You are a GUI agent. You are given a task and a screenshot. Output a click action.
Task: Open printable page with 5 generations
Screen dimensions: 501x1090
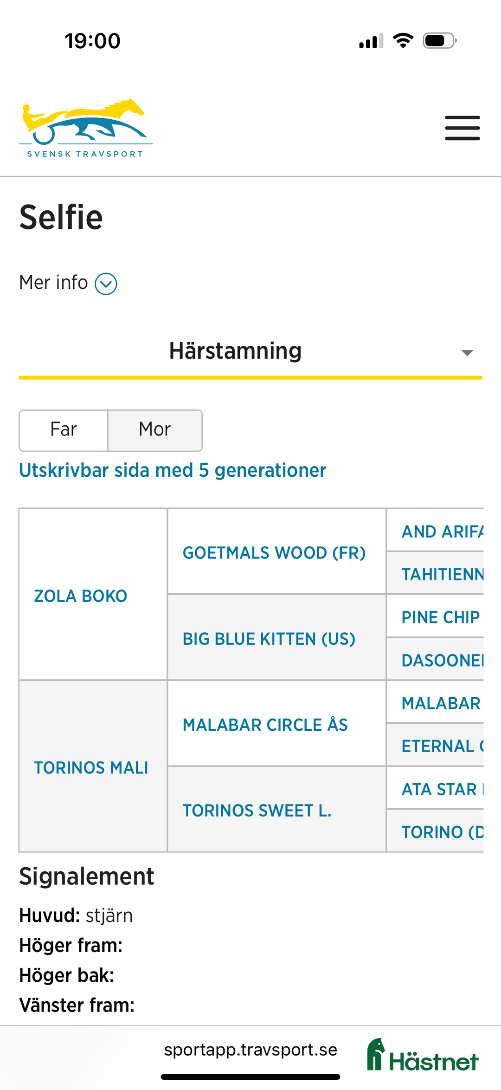pyautogui.click(x=172, y=470)
